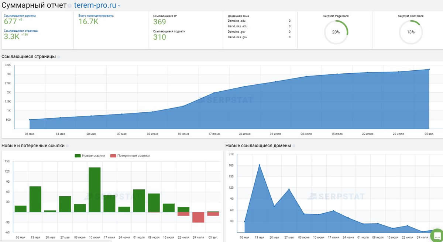
Task: Open the green chat widget button
Action: [437, 235]
